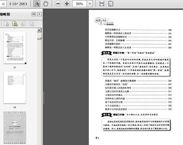This screenshot has width=183, height=145.
Task: Click the heading 家庭口才课
Action: tap(119, 53)
